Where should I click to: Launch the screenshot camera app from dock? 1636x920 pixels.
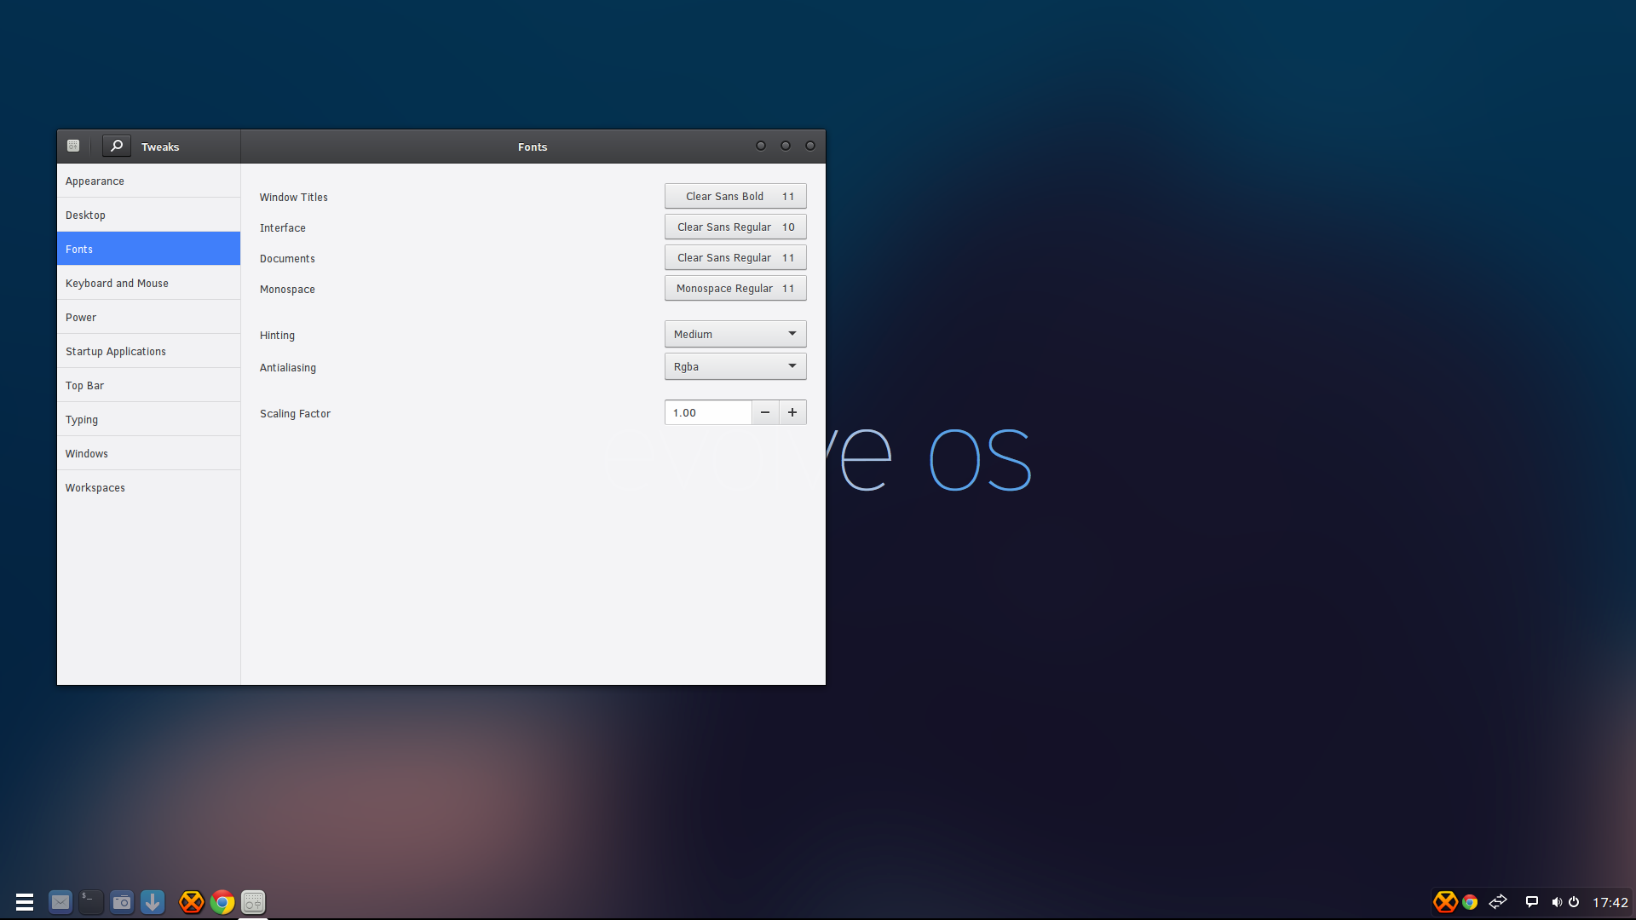tap(122, 901)
